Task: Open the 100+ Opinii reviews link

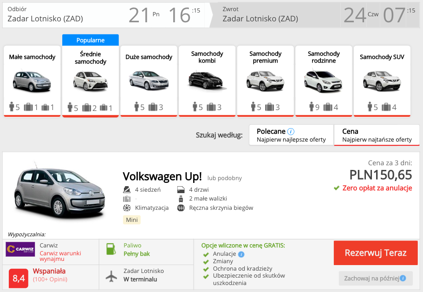Action: click(x=50, y=279)
